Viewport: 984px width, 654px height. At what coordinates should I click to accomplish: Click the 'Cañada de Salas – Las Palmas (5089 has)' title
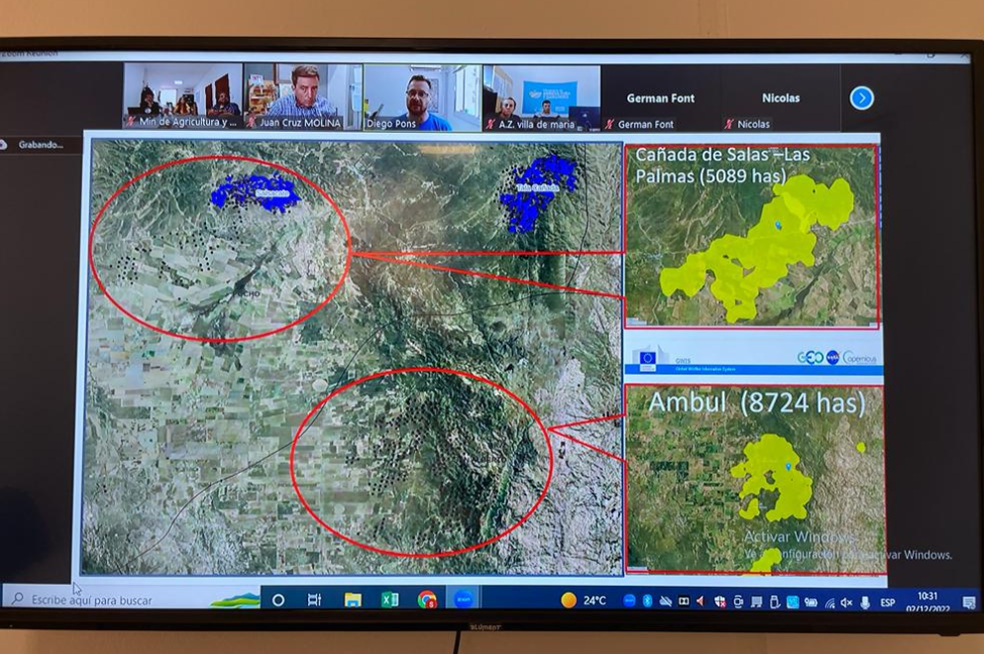coord(722,165)
